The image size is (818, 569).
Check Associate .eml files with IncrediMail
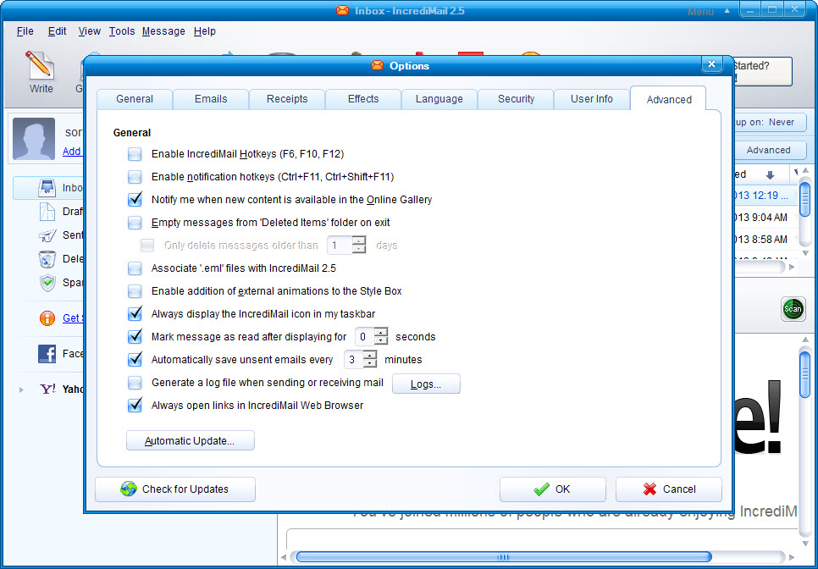coord(135,268)
